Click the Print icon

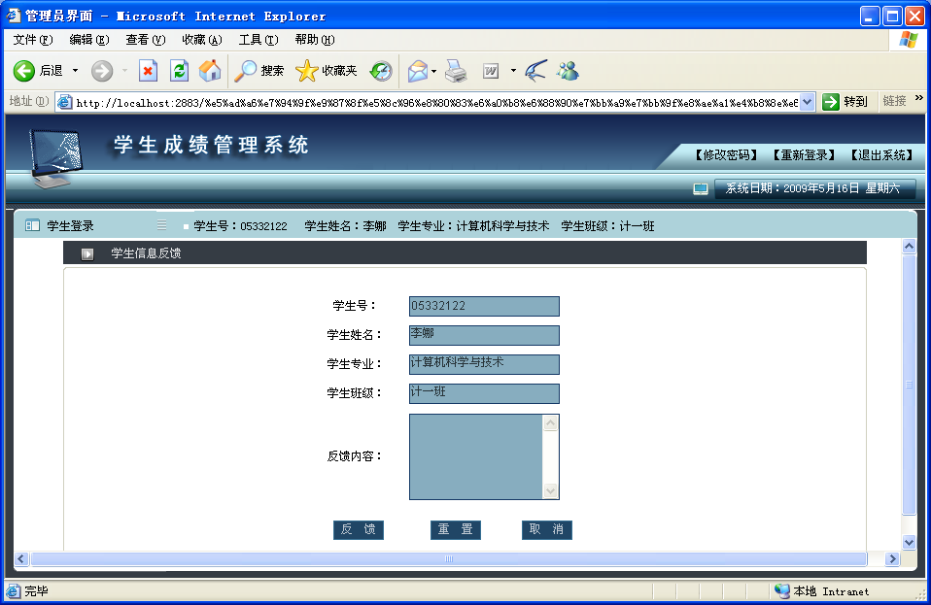click(x=456, y=71)
